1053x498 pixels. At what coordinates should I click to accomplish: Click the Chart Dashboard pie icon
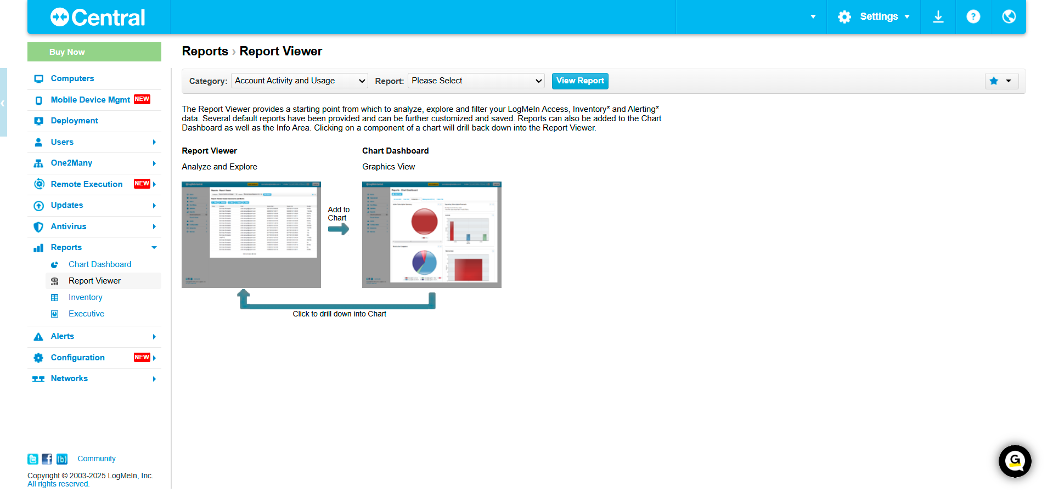tap(54, 265)
